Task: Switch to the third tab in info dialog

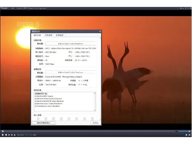Action: (60, 35)
